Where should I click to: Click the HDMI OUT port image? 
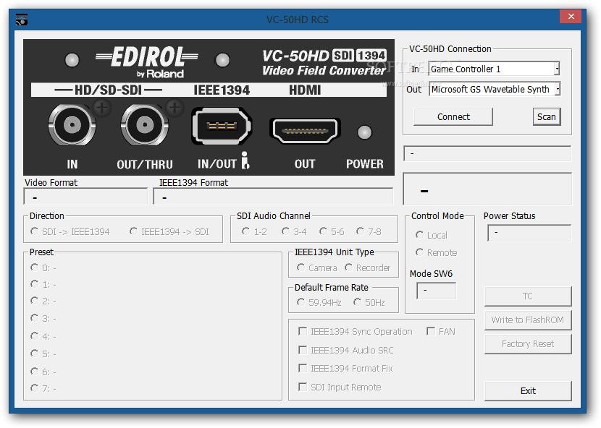tap(305, 131)
